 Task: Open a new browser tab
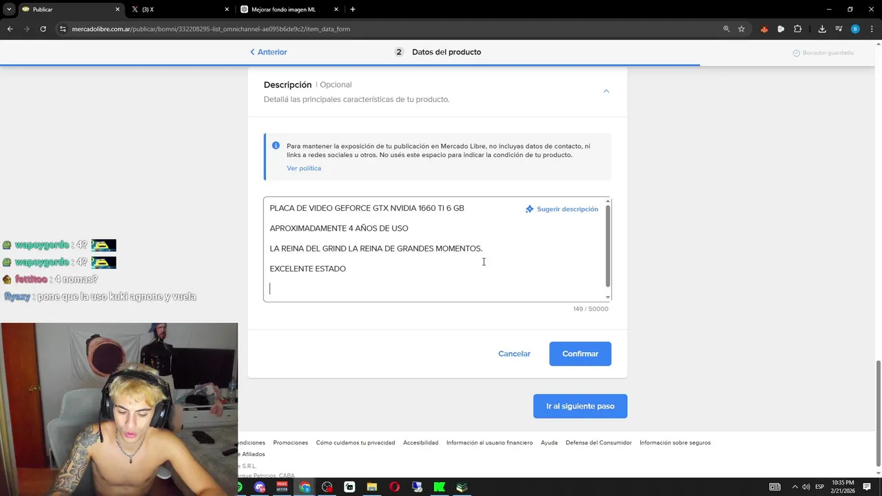pyautogui.click(x=353, y=10)
